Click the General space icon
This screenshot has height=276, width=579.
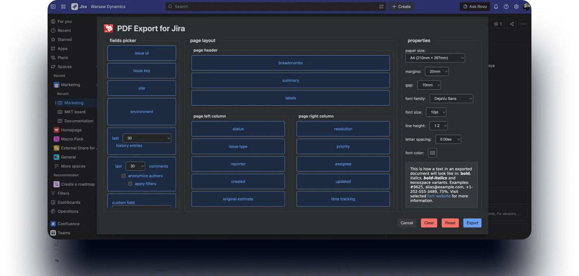57,157
